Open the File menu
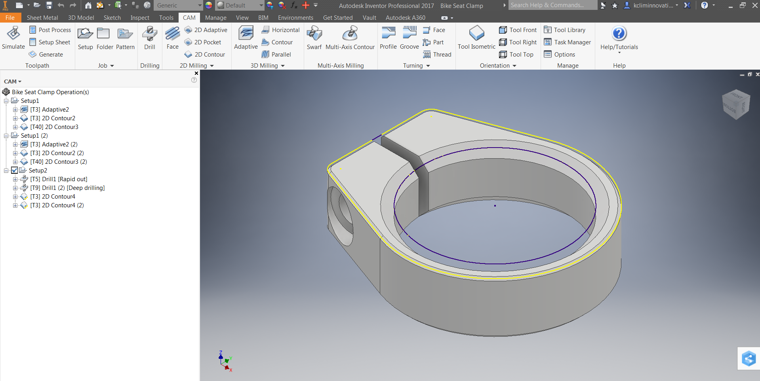The image size is (760, 381). pyautogui.click(x=10, y=18)
